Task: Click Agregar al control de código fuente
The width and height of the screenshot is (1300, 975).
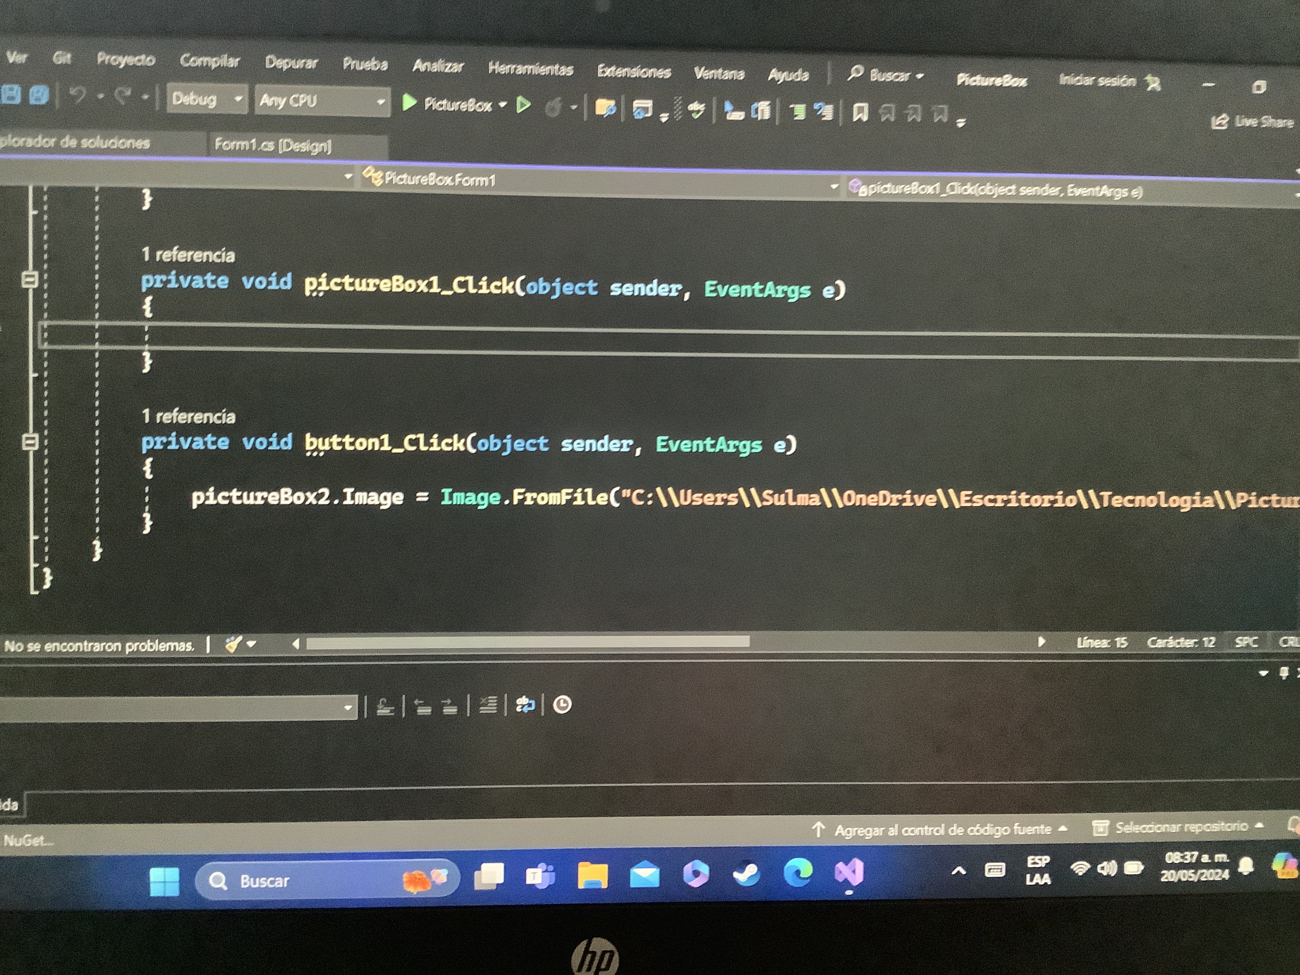Action: [x=942, y=829]
